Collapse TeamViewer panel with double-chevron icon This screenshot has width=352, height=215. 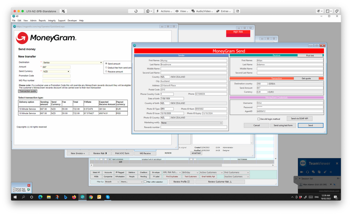pos(330,172)
